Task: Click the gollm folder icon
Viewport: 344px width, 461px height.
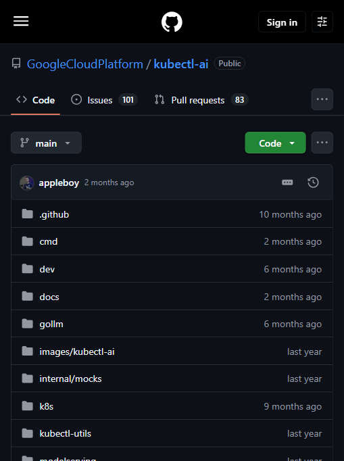Action: coord(27,324)
